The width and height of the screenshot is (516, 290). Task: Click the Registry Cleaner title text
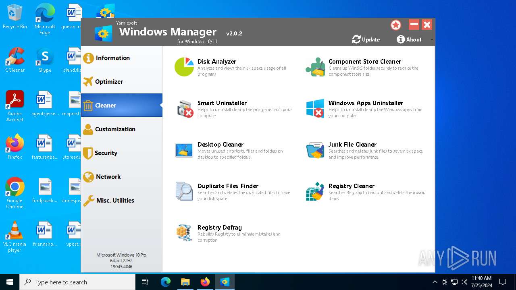tap(352, 186)
